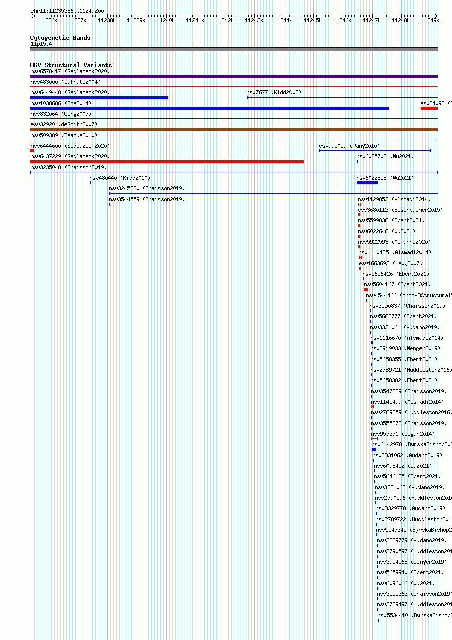The image size is (452, 640).
Task: Open variant nsv6085702 (Wu2021) link
Action: [x=385, y=156]
